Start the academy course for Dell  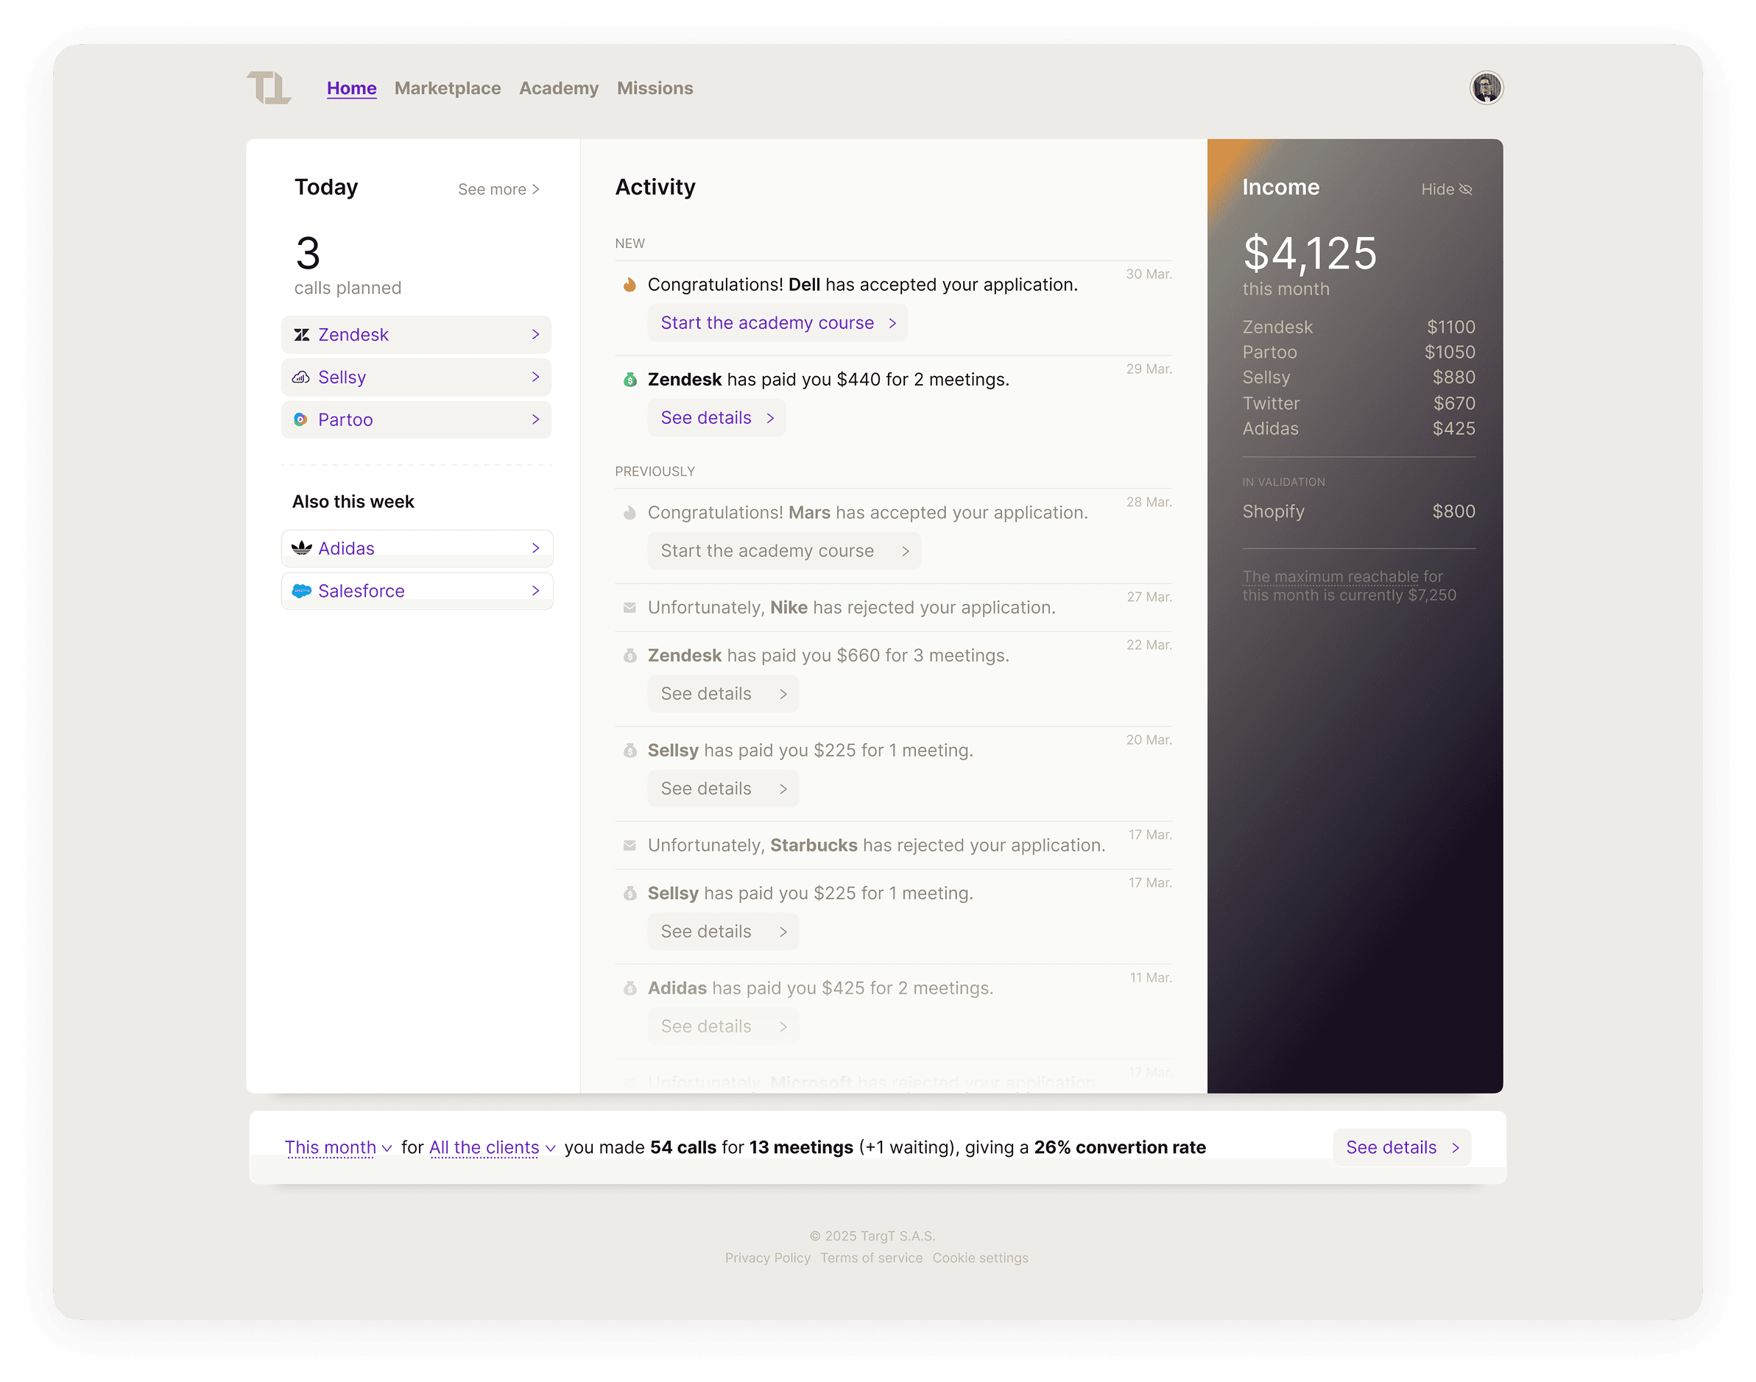pyautogui.click(x=777, y=323)
